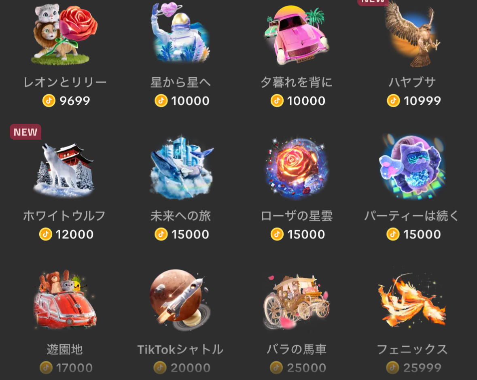Choose the 未来への旅 whale city gift
The width and height of the screenshot is (477, 380).
coord(182,167)
